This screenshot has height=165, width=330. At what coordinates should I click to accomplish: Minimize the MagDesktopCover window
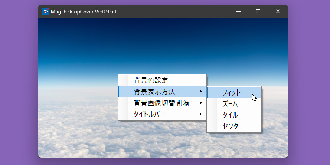click(239, 11)
